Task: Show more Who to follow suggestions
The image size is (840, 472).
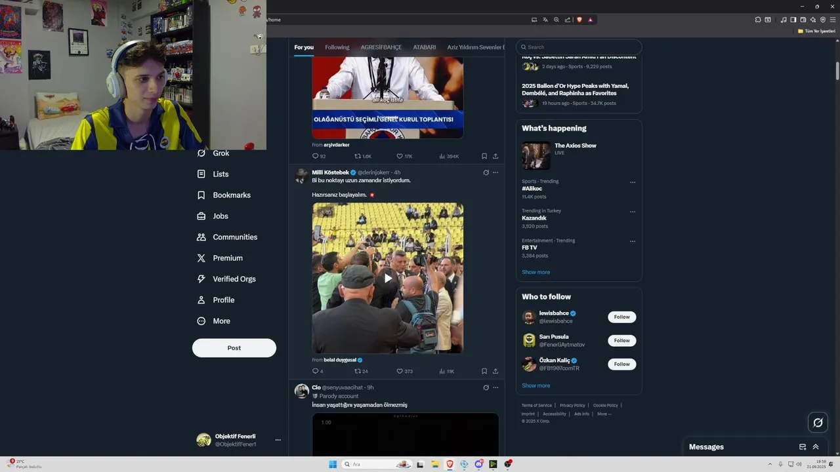Action: (536, 385)
